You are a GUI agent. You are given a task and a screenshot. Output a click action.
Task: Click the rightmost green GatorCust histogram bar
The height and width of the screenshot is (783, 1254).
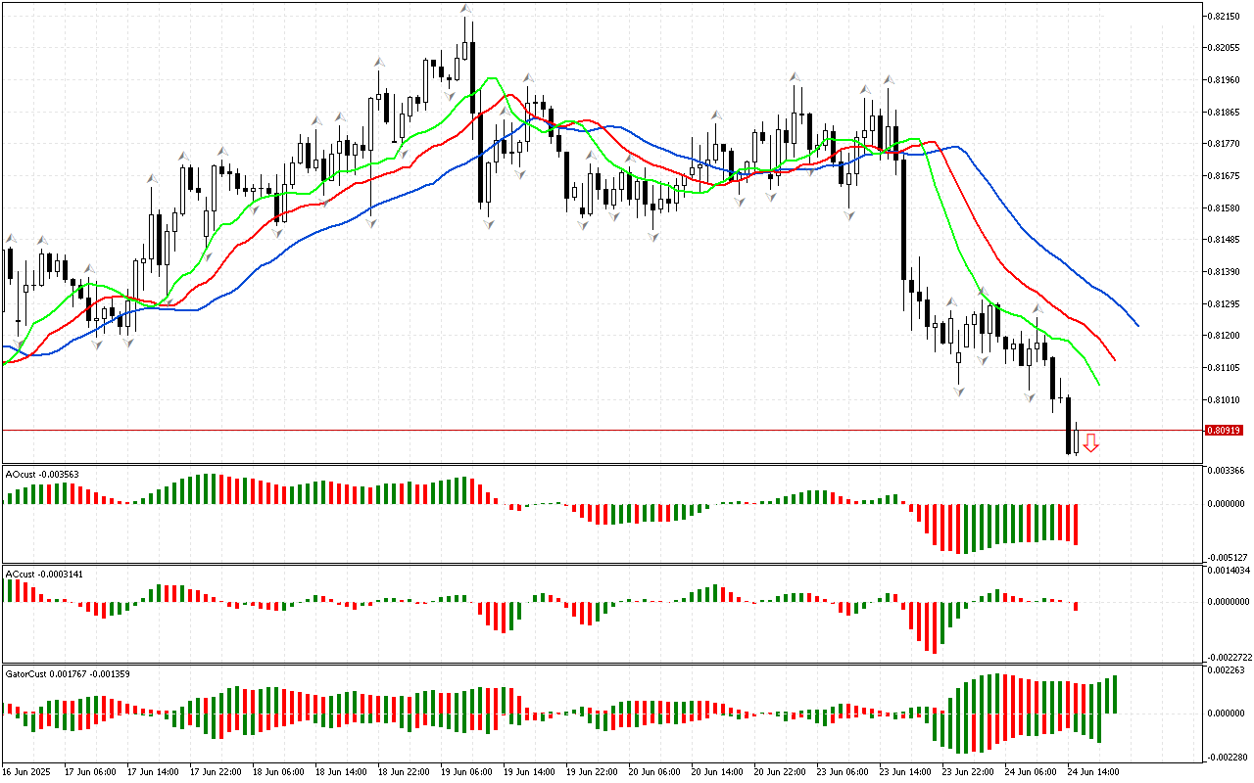[x=1115, y=694]
